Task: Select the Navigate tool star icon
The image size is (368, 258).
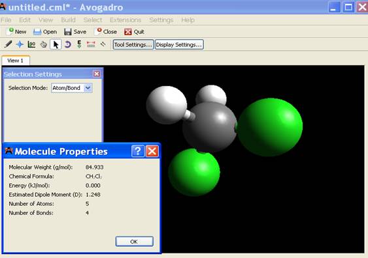Action: 20,44
